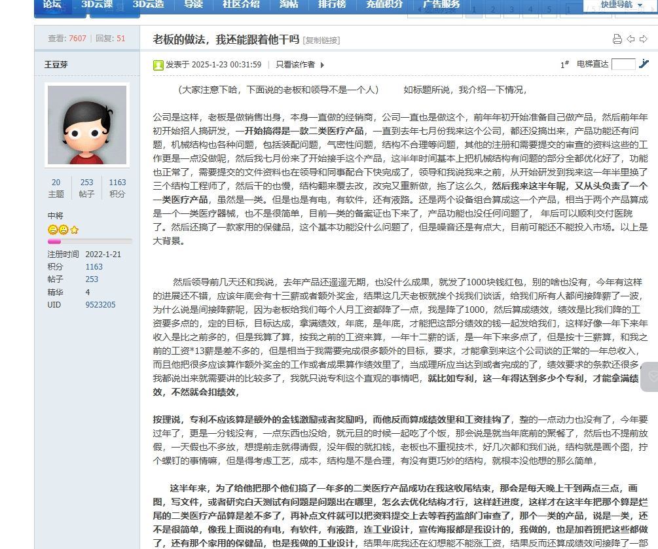
Task: Click the heart favorite icon at right edge
Action: point(652,377)
